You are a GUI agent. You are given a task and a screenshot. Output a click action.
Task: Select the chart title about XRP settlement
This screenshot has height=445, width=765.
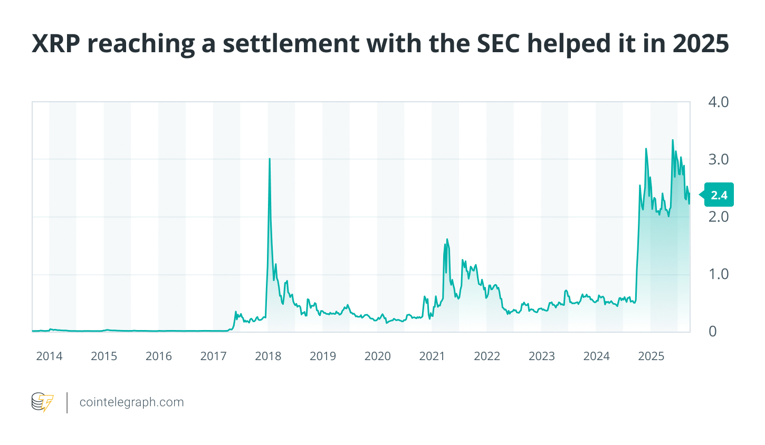(380, 43)
